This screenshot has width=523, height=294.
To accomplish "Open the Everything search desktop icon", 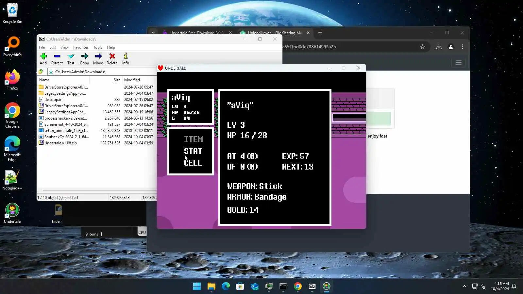I will [x=12, y=47].
